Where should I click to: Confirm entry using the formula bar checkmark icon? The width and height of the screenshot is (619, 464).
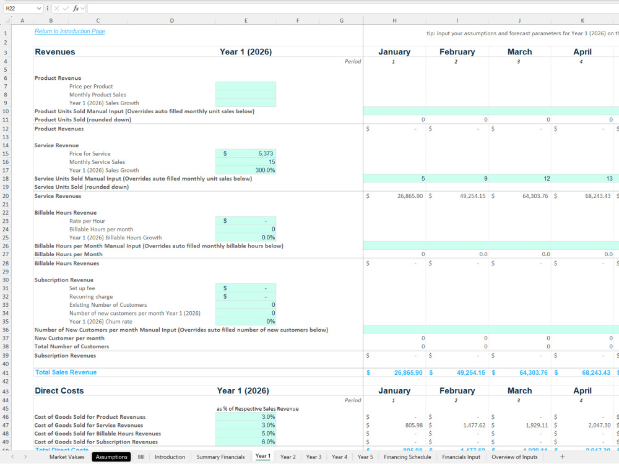click(x=66, y=8)
